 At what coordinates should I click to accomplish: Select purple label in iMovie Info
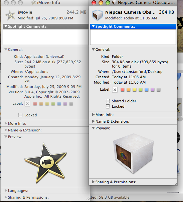[x=65, y=104]
